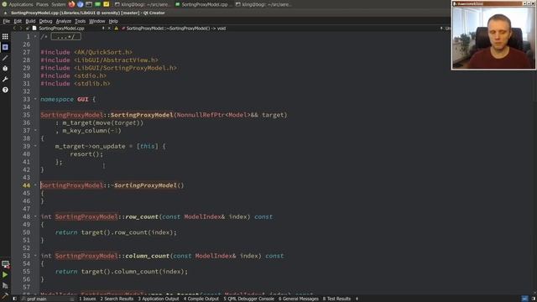Show the QML Debugger Console pane
The height and width of the screenshot is (302, 537).
click(249, 299)
